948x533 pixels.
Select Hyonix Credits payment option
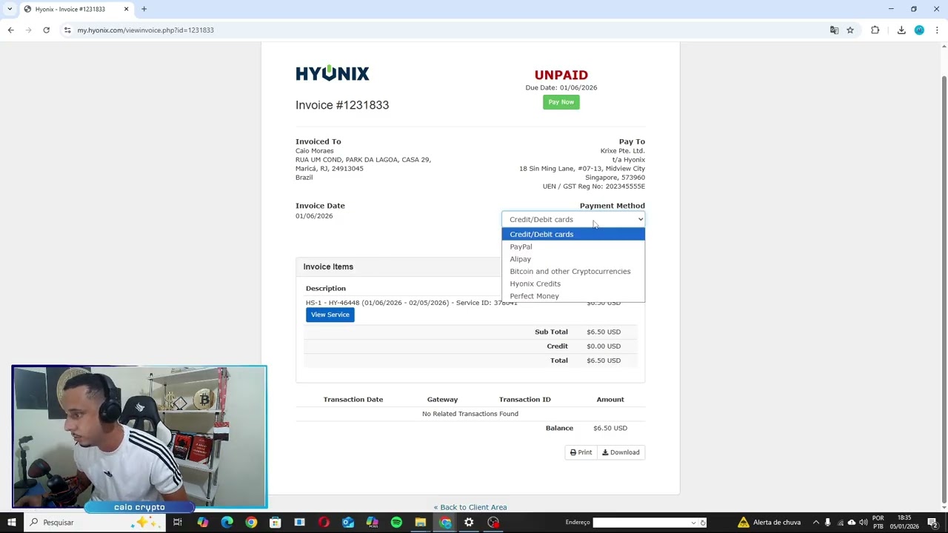[573, 284]
